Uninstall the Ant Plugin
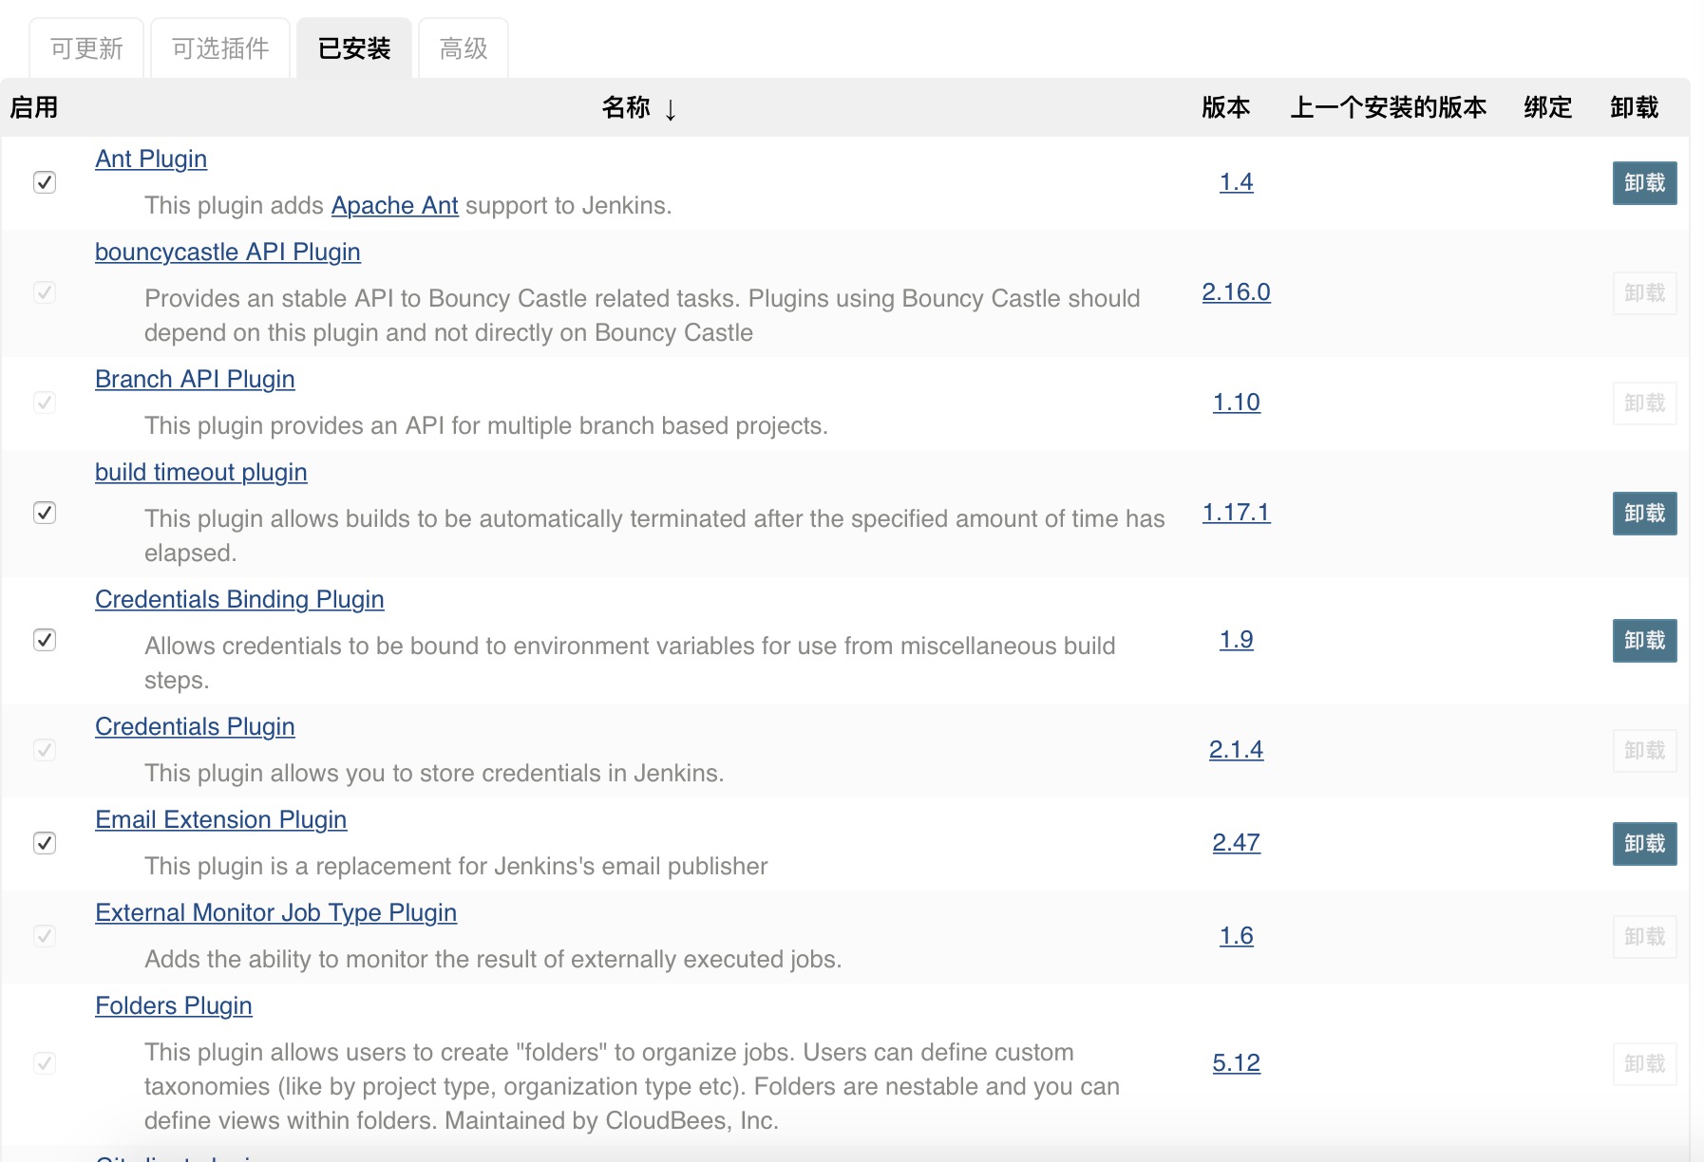Image resolution: width=1704 pixels, height=1162 pixels. pyautogui.click(x=1644, y=183)
